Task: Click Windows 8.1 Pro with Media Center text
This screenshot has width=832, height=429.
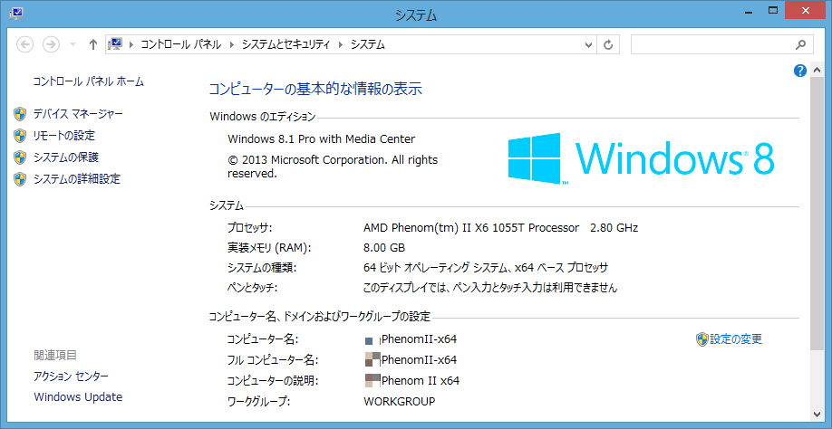Action: (x=321, y=139)
